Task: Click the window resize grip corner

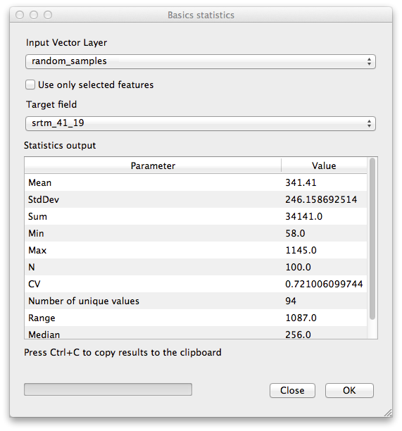Action: pos(388,413)
